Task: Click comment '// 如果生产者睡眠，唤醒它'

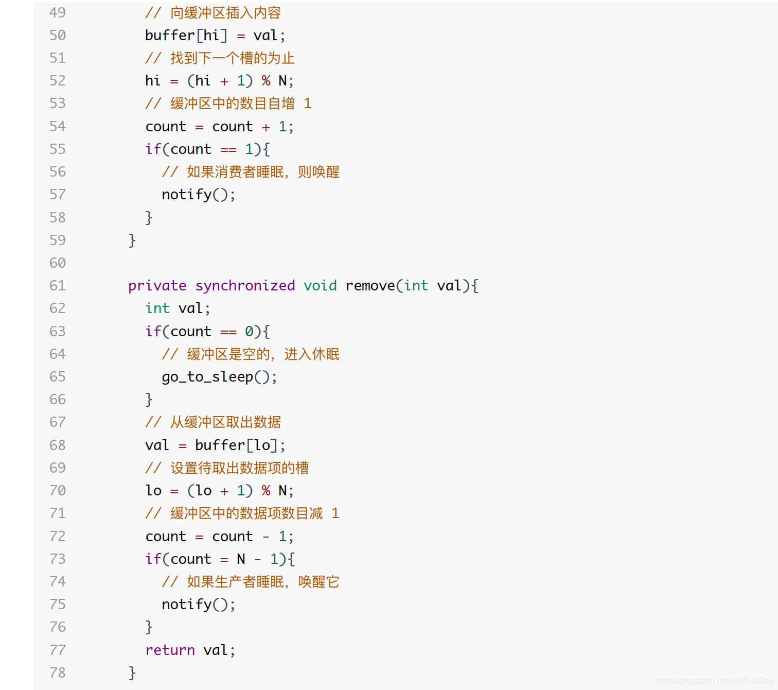Action: coord(251,581)
